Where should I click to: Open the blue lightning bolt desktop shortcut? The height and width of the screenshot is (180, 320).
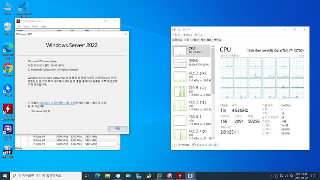coord(8,90)
